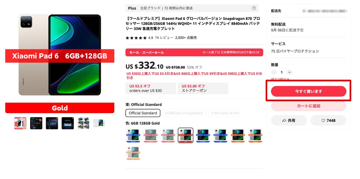Open the blurred shipping destination selector
360x179 pixels.
(x=325, y=11)
